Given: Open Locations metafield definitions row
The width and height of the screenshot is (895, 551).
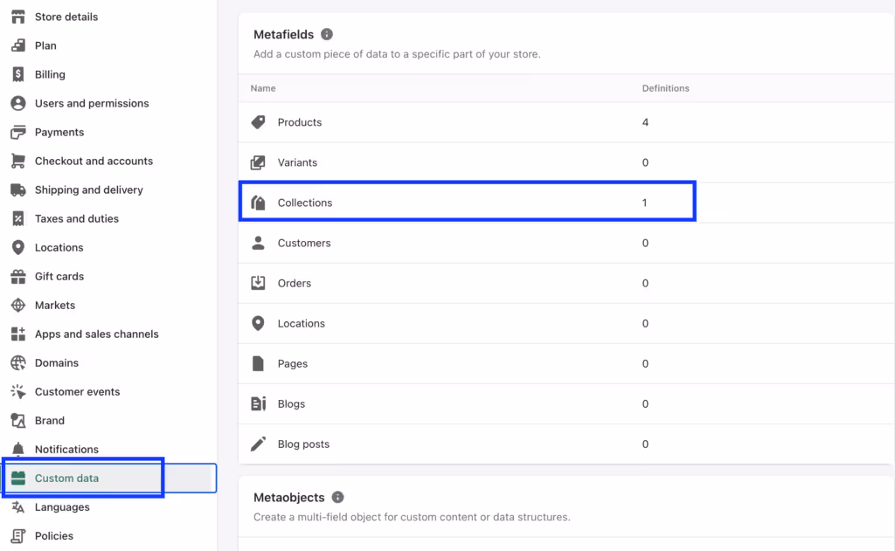Looking at the screenshot, I should point(566,323).
